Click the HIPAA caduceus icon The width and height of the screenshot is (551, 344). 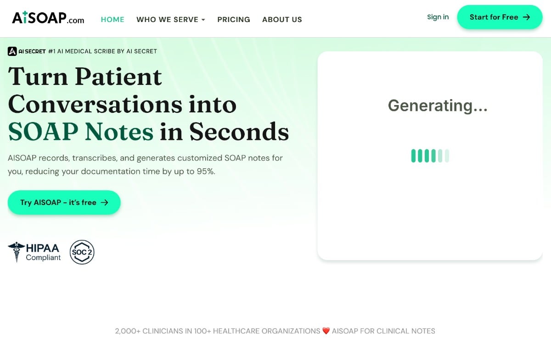click(x=17, y=252)
